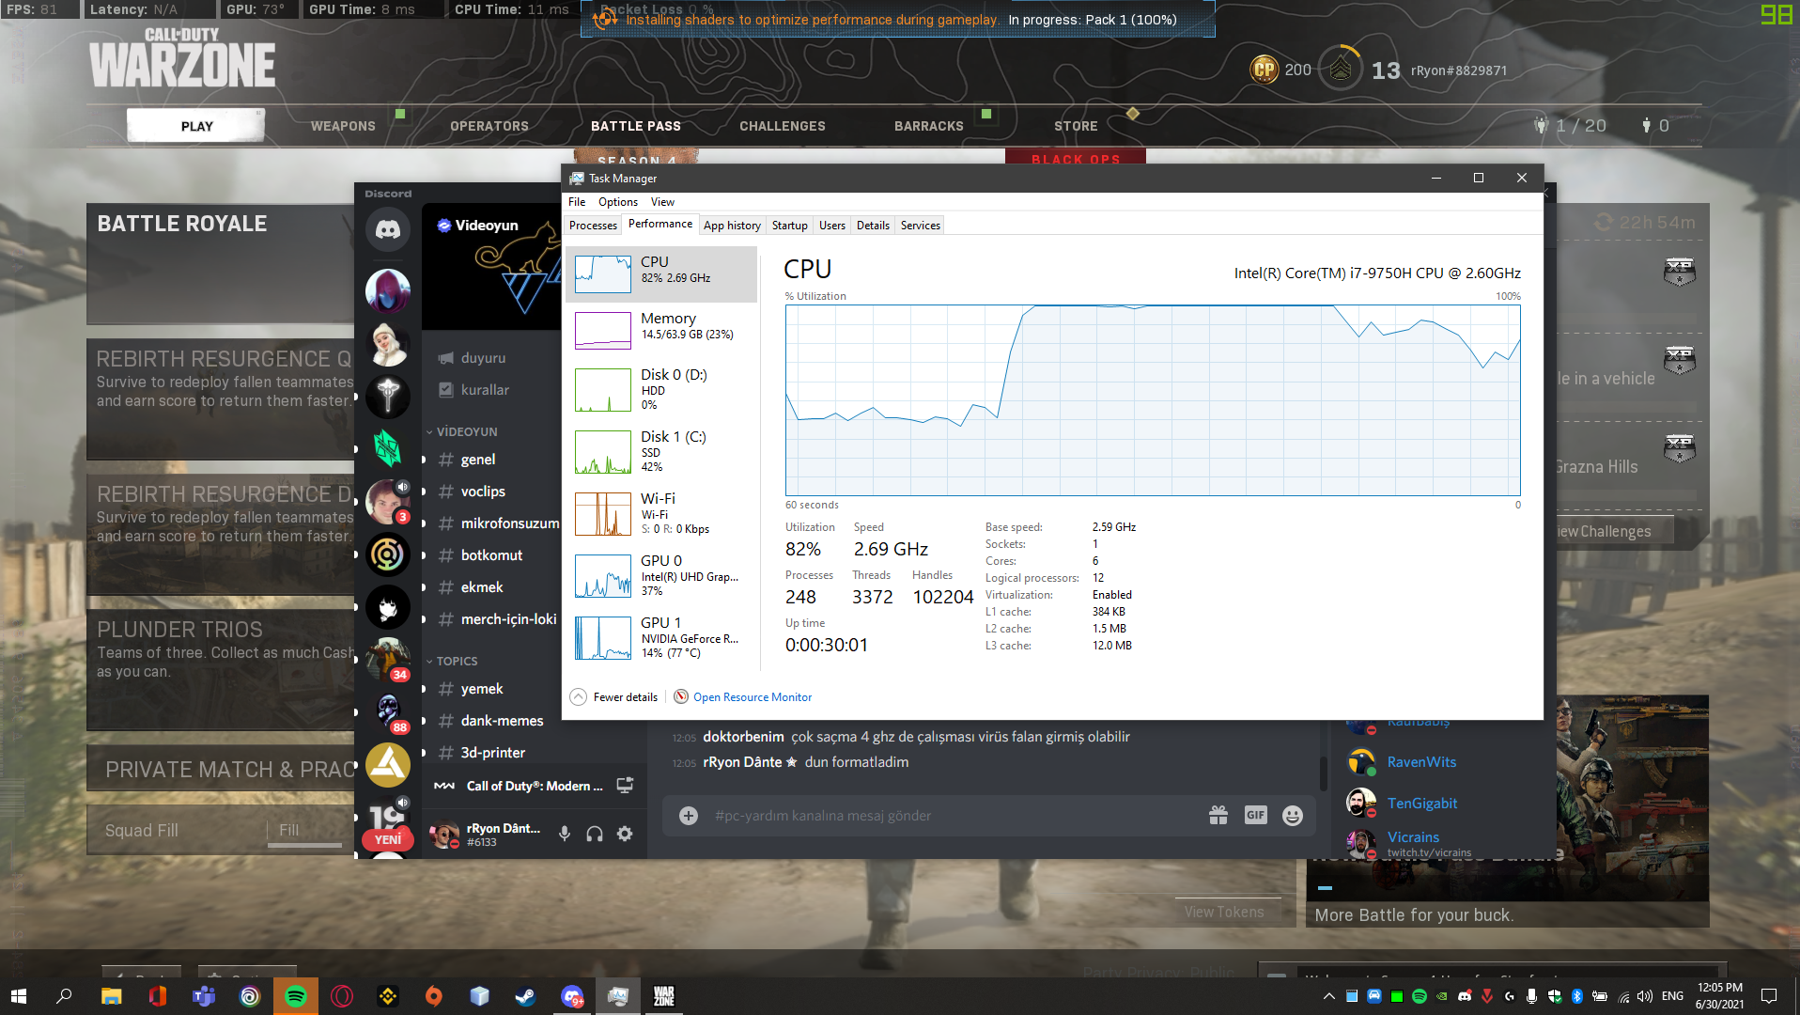Open the WEAPONS menu in Warzone
The width and height of the screenshot is (1800, 1015).
[x=343, y=126]
